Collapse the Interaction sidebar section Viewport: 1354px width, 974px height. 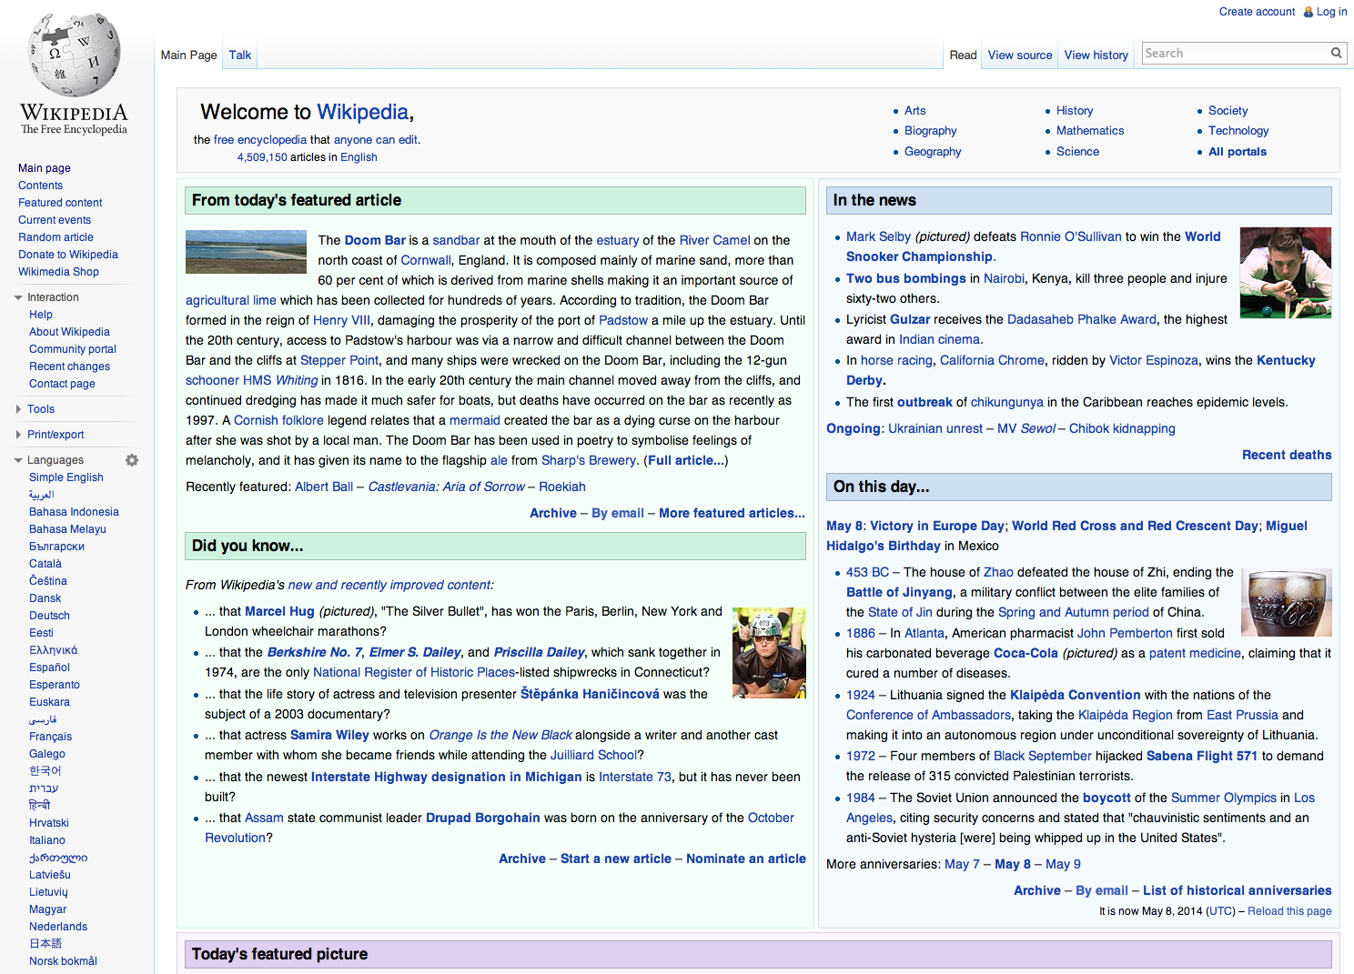click(x=17, y=296)
